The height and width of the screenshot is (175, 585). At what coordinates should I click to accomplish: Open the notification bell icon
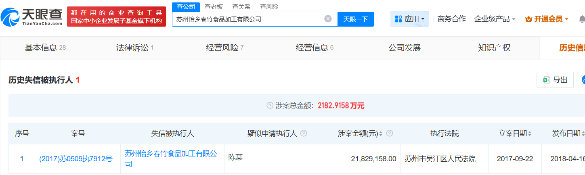click(581, 19)
